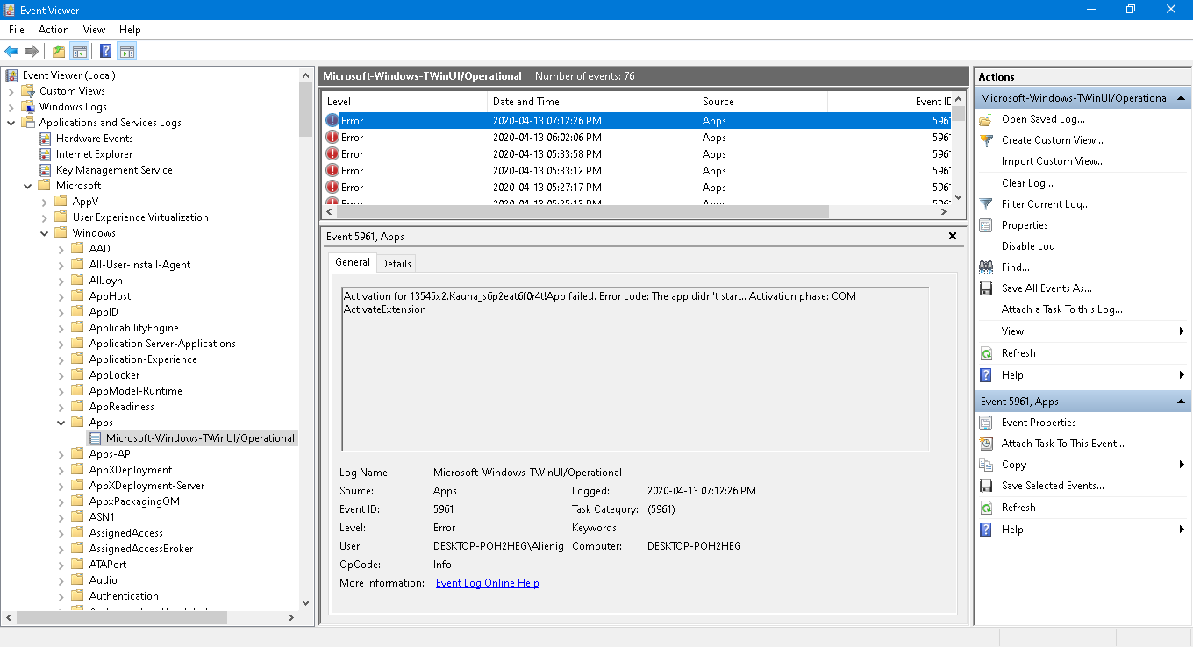
Task: Click Clear Log in Actions pane
Action: pos(1027,183)
